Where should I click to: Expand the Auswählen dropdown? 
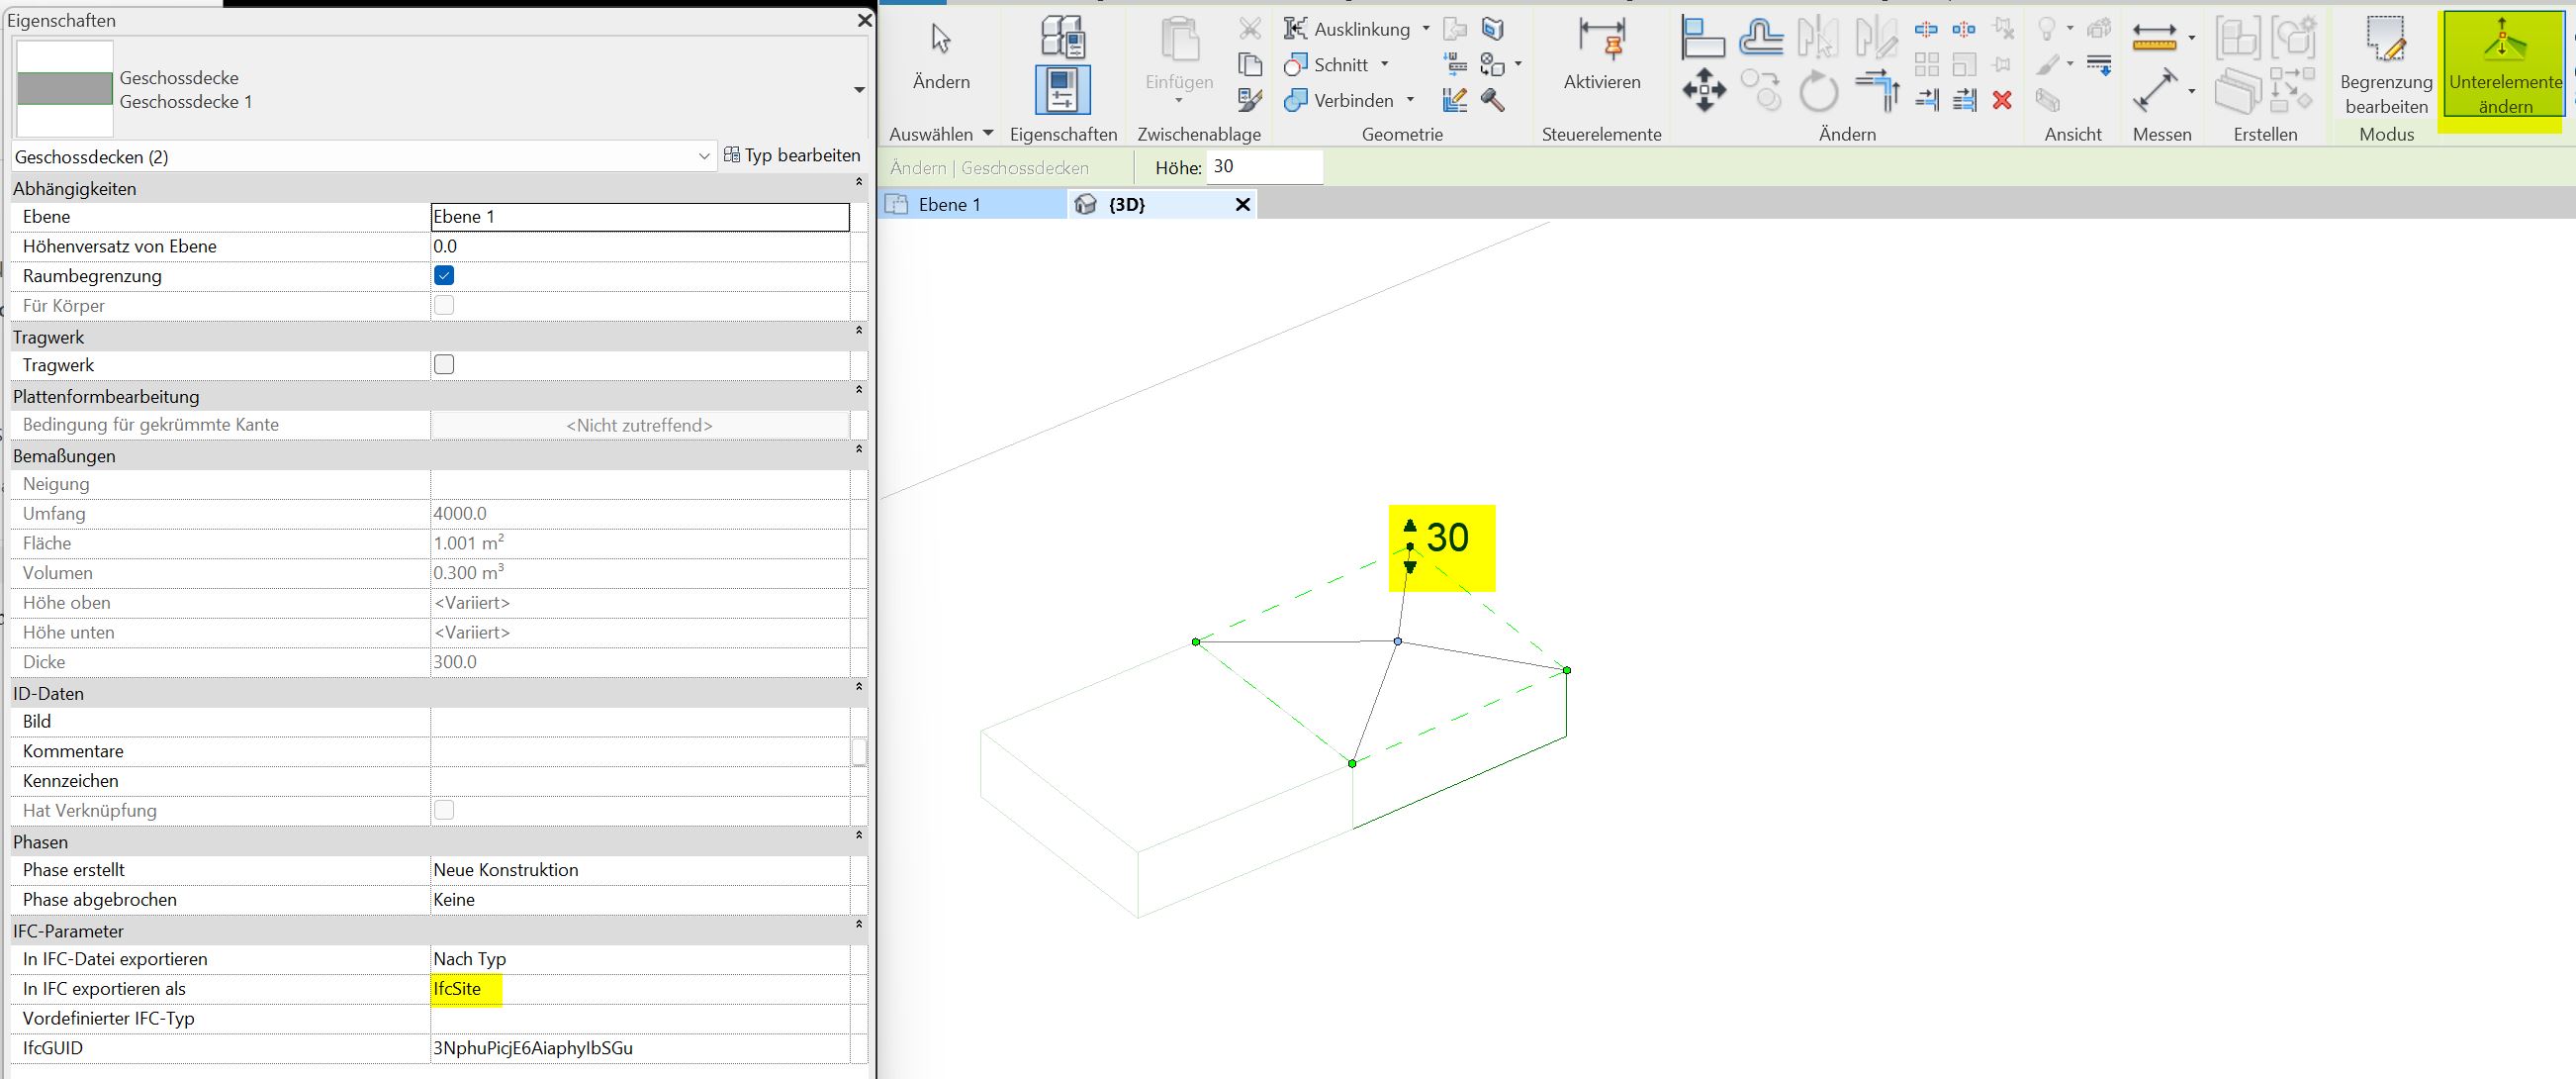coord(988,133)
